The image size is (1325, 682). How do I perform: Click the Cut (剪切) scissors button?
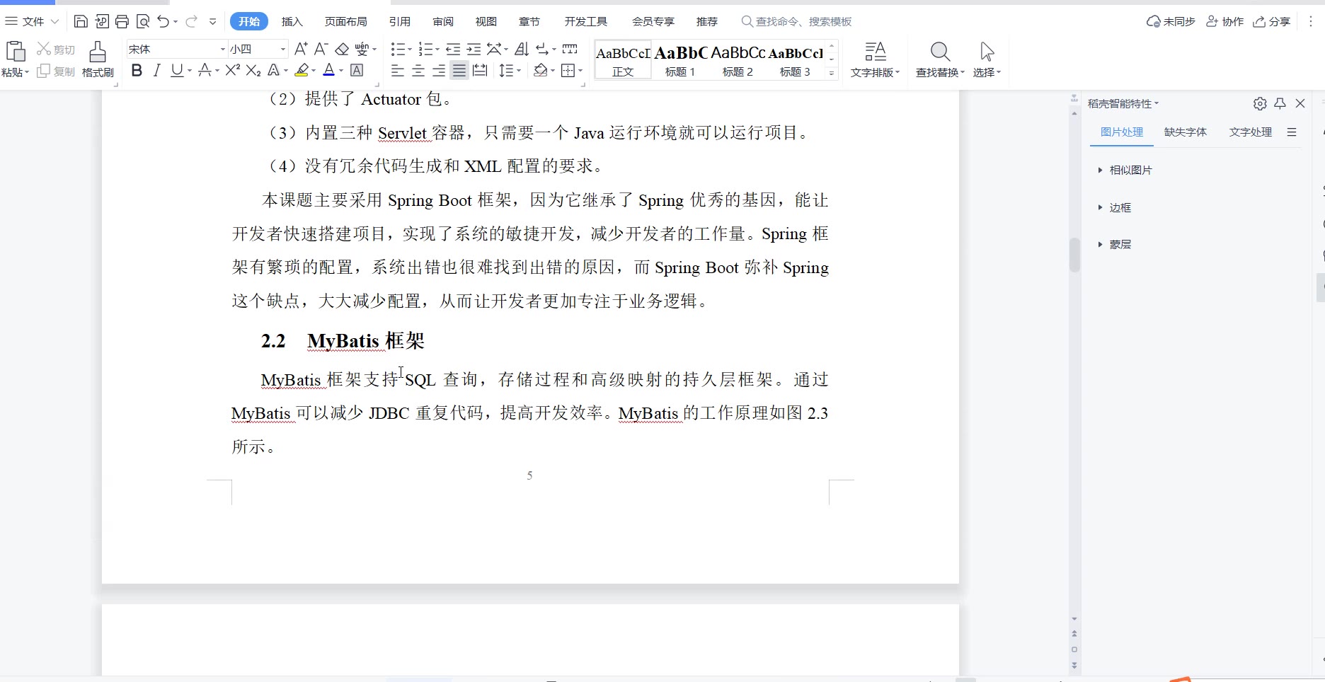tap(56, 49)
